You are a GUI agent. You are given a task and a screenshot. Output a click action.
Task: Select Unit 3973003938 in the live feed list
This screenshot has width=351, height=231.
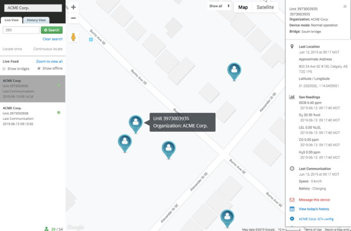tap(33, 116)
